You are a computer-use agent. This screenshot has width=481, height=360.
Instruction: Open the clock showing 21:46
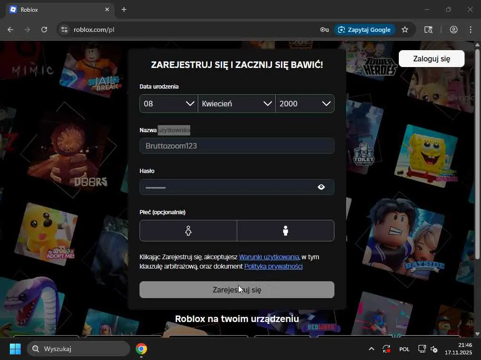tap(458, 349)
